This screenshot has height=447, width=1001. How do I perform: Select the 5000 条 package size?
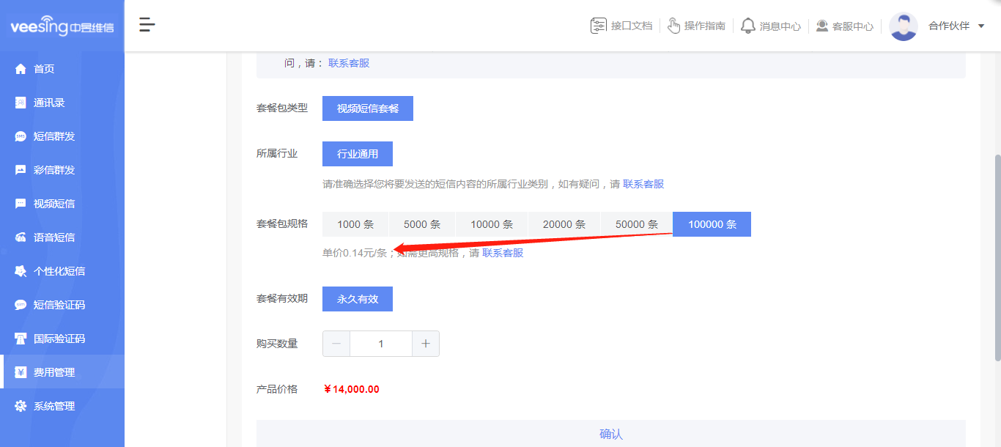422,224
